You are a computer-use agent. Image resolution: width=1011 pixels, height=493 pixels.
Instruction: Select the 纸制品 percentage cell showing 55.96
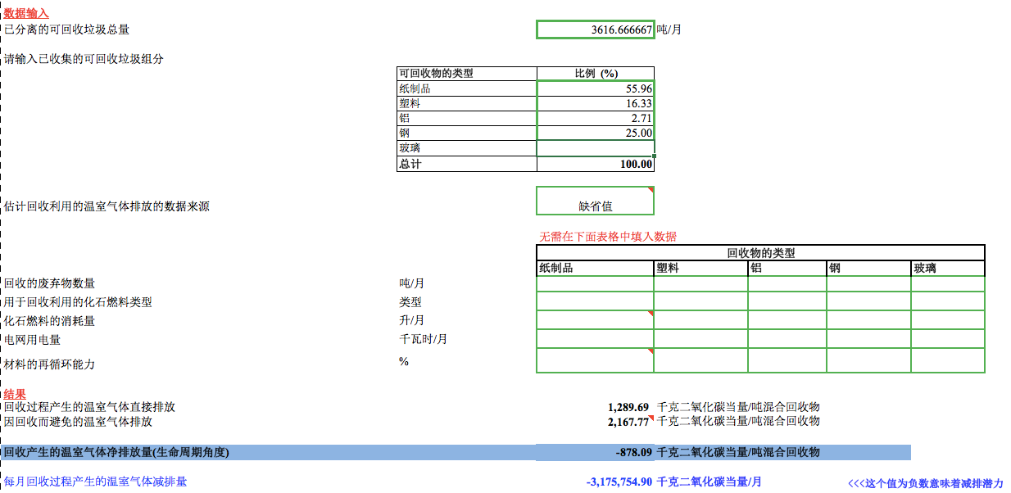point(595,88)
